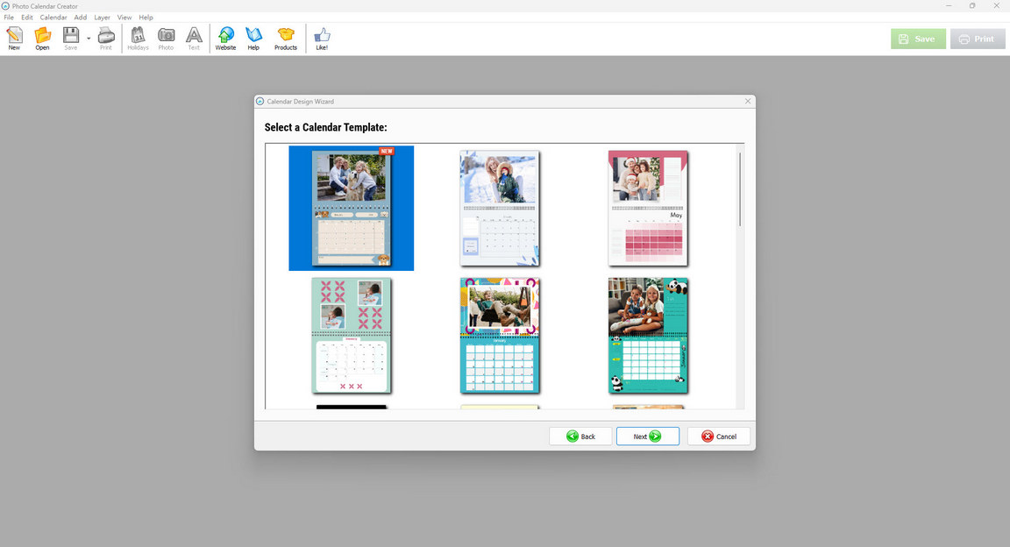Click the green Save button at top right
Screen dimensions: 1010x547
[919, 39]
